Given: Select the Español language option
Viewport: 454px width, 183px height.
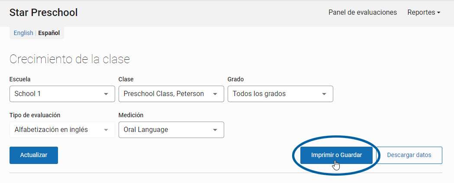Looking at the screenshot, I should point(49,33).
